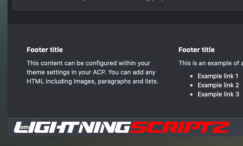Click the left Footer title heading

coord(45,50)
